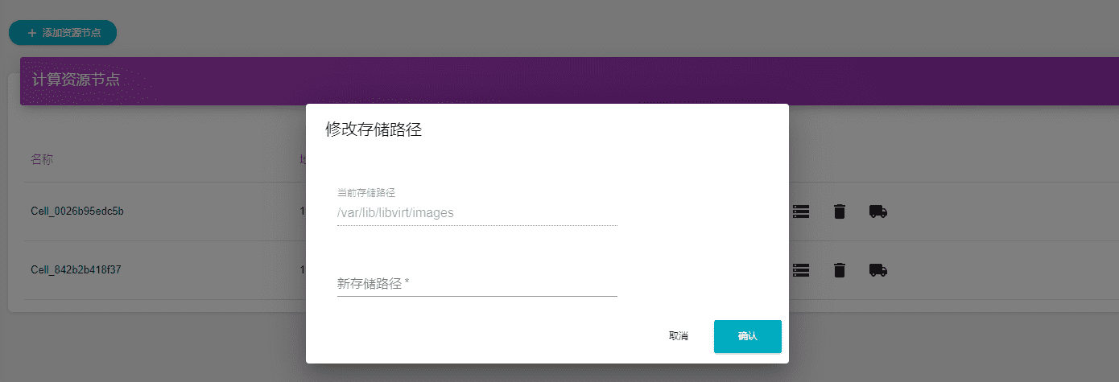Click the underline below the 新存储路径 field
This screenshot has height=382, width=1119.
tap(477, 296)
